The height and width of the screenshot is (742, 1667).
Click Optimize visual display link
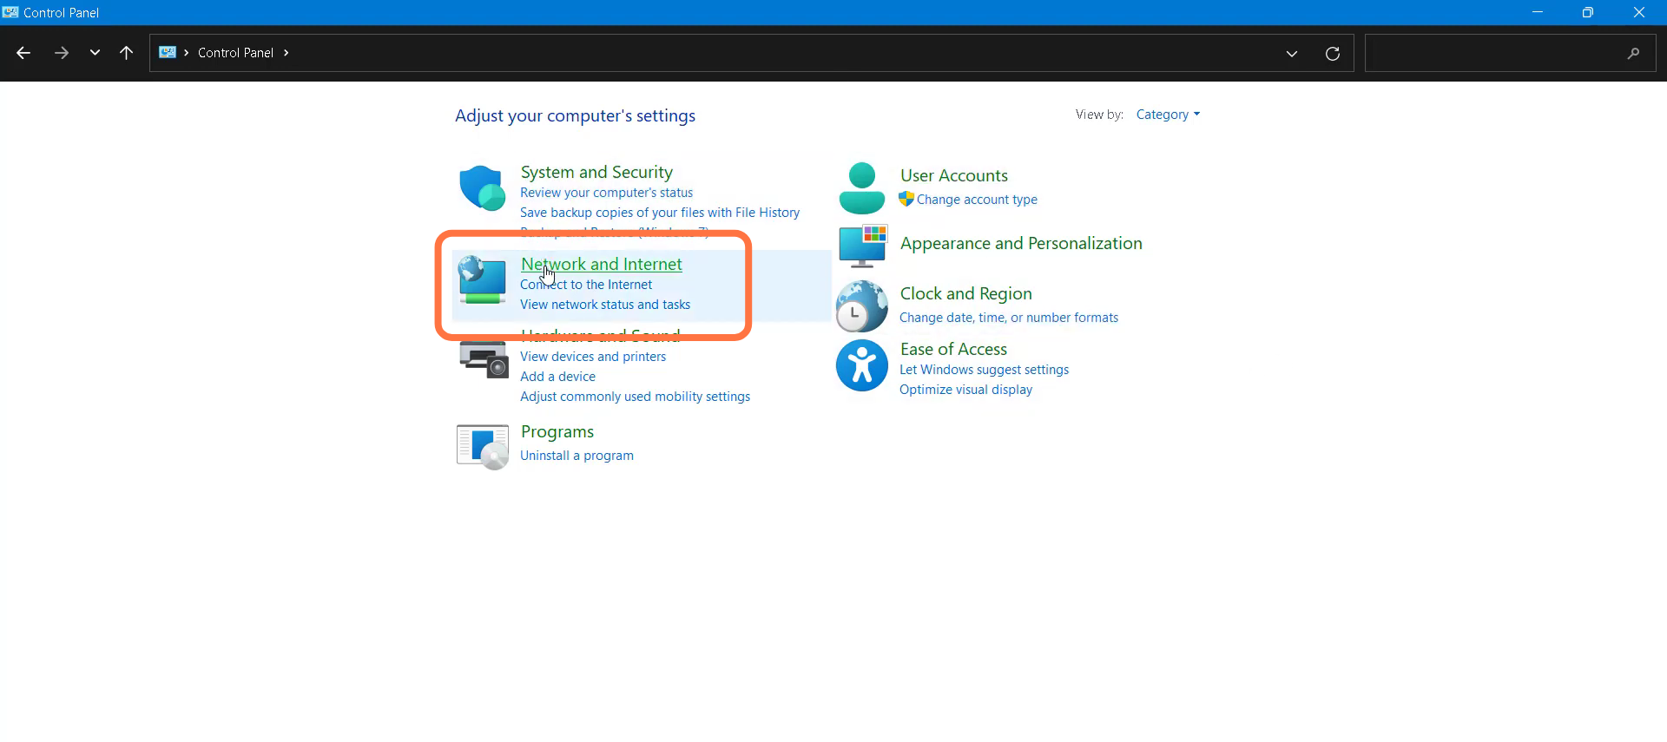(x=965, y=390)
